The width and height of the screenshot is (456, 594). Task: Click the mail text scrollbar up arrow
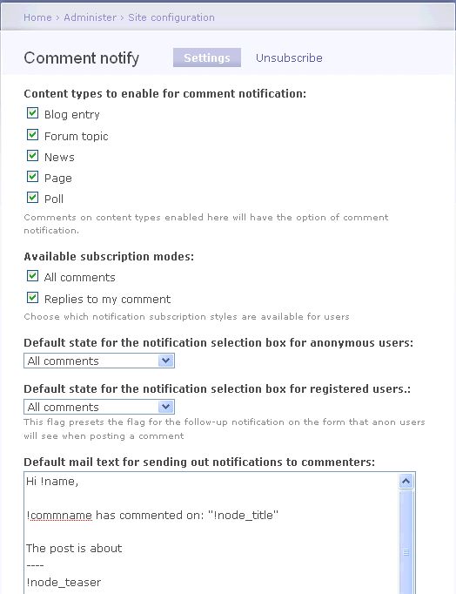(406, 482)
